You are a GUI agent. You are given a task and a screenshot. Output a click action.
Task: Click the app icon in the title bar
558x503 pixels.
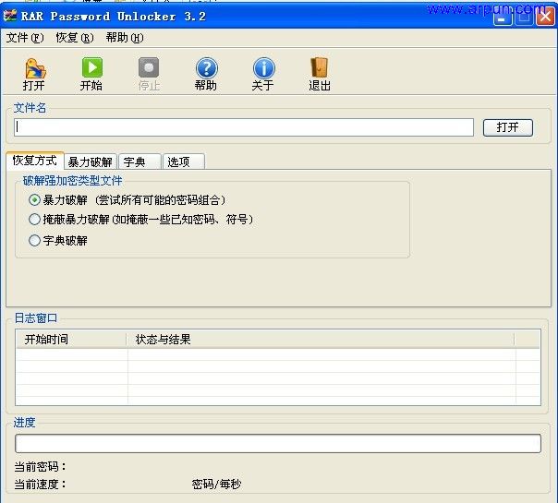point(11,17)
